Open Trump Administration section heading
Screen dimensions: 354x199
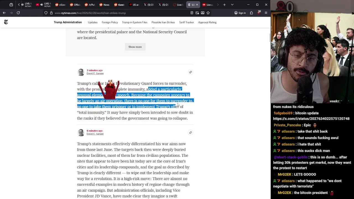tap(68, 22)
